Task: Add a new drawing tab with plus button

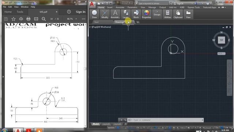Action: pos(138,22)
